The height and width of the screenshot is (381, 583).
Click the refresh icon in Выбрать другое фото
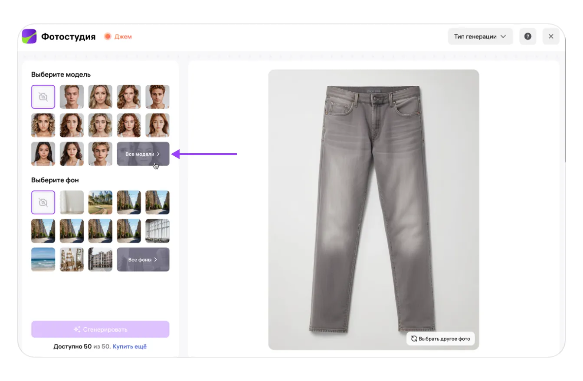[x=414, y=339]
